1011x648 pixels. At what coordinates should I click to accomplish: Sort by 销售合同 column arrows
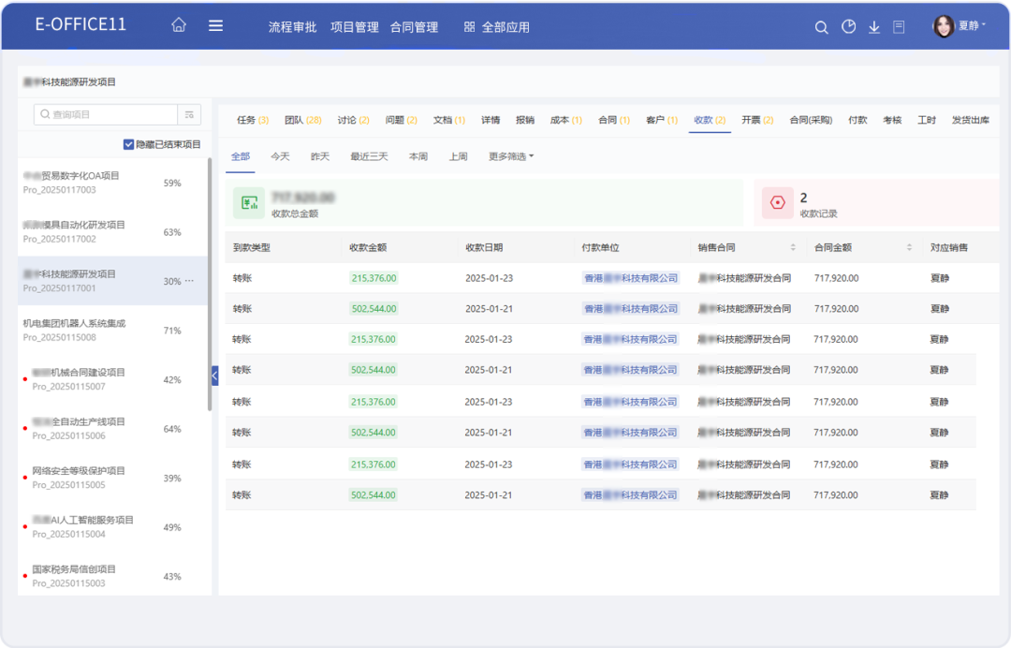(x=793, y=248)
